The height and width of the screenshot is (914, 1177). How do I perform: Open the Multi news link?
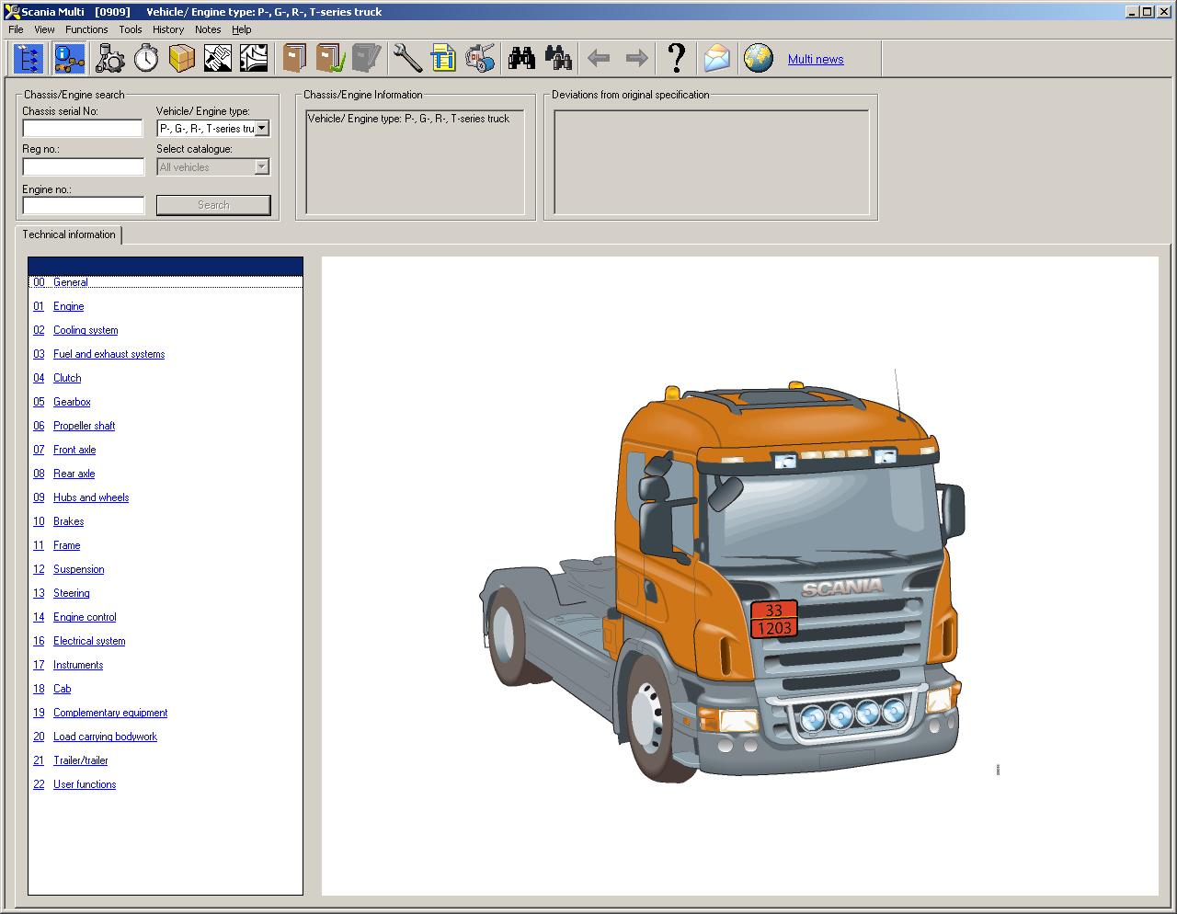816,59
